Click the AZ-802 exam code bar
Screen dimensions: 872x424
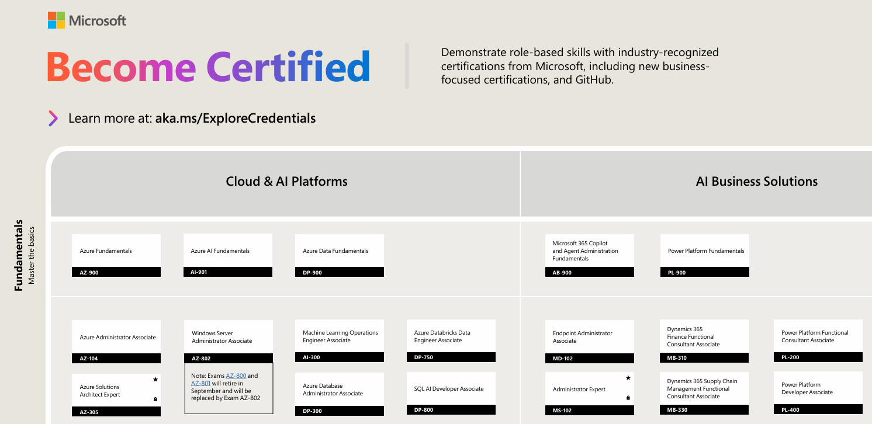[229, 359]
